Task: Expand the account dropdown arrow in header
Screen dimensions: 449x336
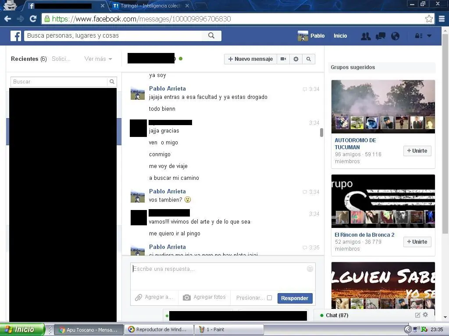Action: tap(429, 36)
